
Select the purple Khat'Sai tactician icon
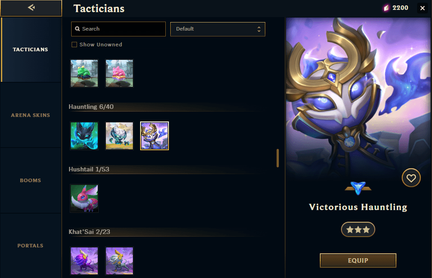pos(84,261)
